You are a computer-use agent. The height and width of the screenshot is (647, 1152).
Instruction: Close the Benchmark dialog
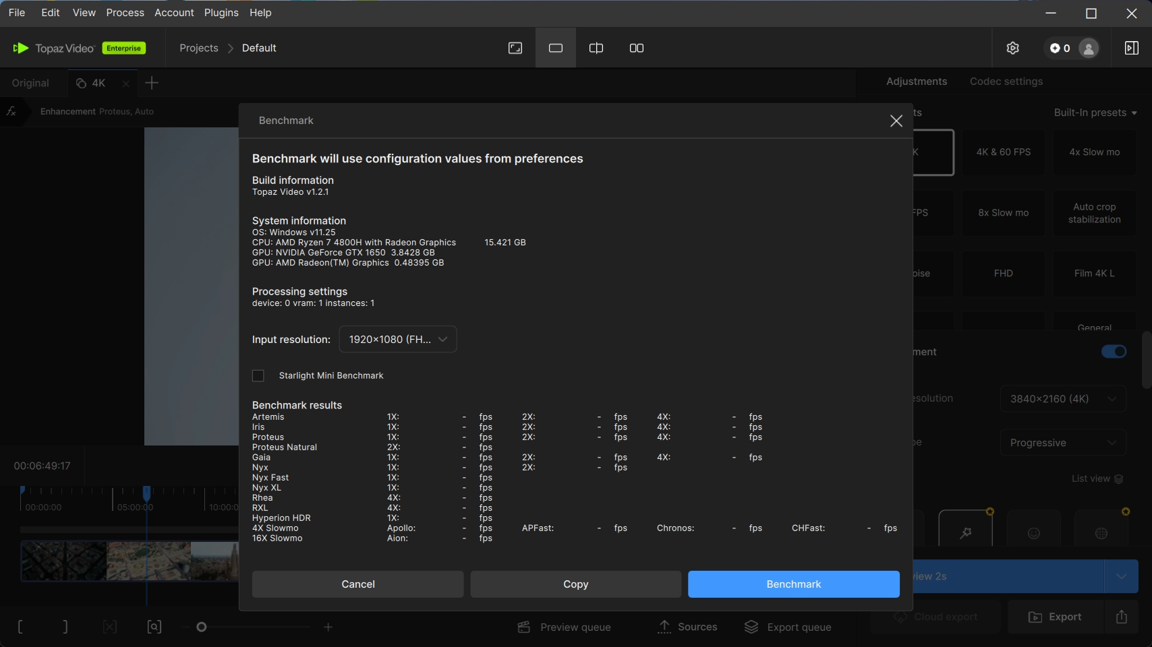tap(896, 121)
